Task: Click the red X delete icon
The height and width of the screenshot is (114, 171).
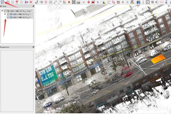Action: (x=31, y=2)
